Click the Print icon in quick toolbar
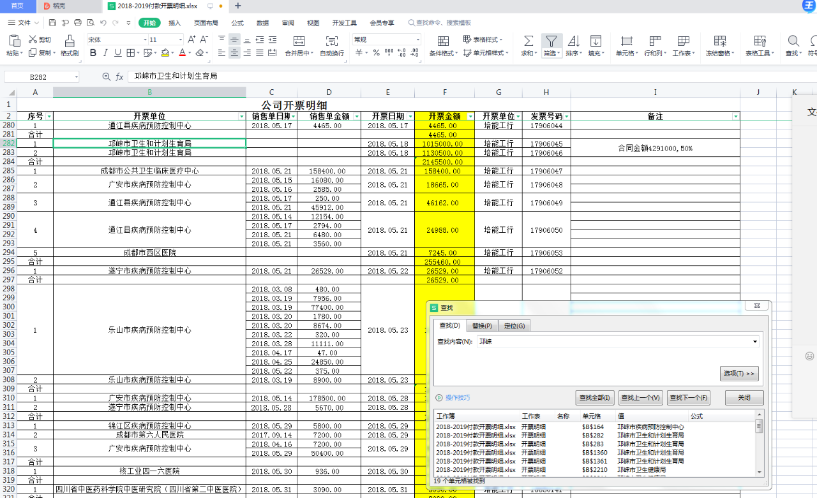The image size is (817, 498). (x=78, y=23)
